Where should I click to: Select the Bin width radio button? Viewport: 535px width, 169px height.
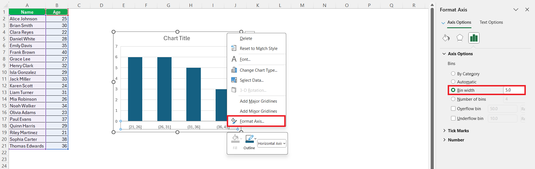coord(453,90)
